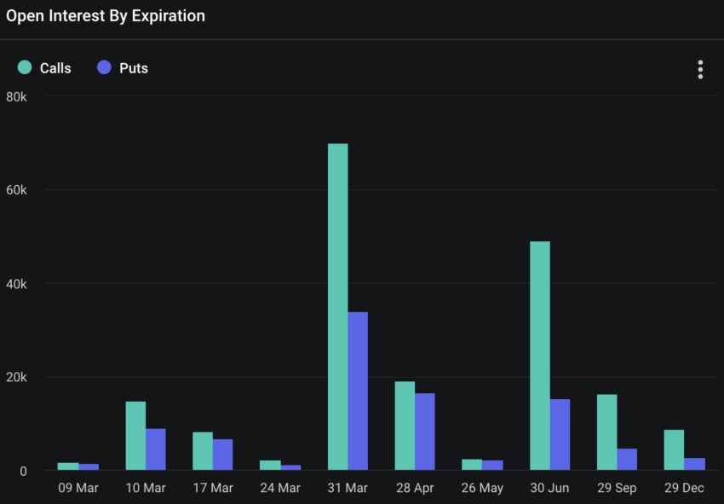The image size is (724, 504).
Task: Click the 28 Apr Puts bar
Action: (x=425, y=432)
